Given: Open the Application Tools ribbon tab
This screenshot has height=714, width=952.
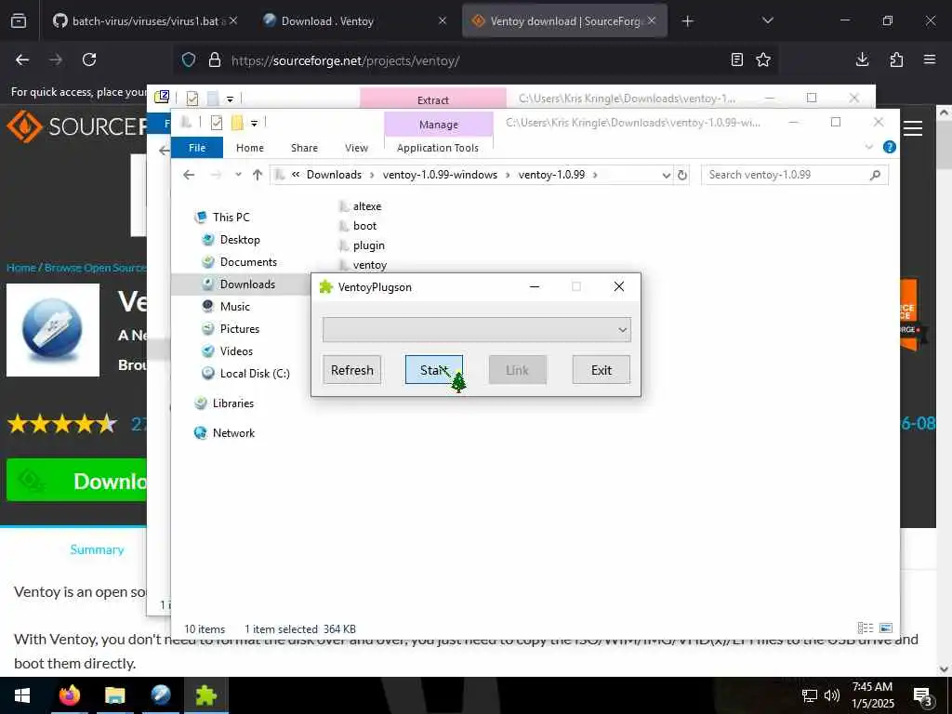Looking at the screenshot, I should click(438, 148).
